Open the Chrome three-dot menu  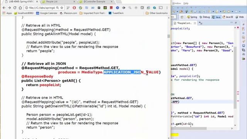pyautogui.click(x=167, y=8)
